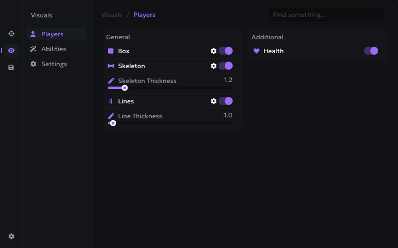Open the save configs icon in sidebar
398x248 pixels.
point(11,67)
